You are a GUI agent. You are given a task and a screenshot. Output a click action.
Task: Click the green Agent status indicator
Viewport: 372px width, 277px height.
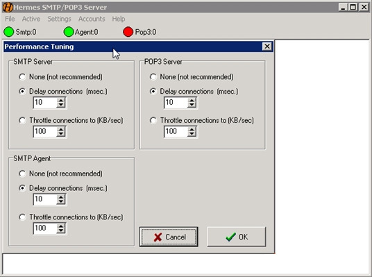pyautogui.click(x=69, y=32)
